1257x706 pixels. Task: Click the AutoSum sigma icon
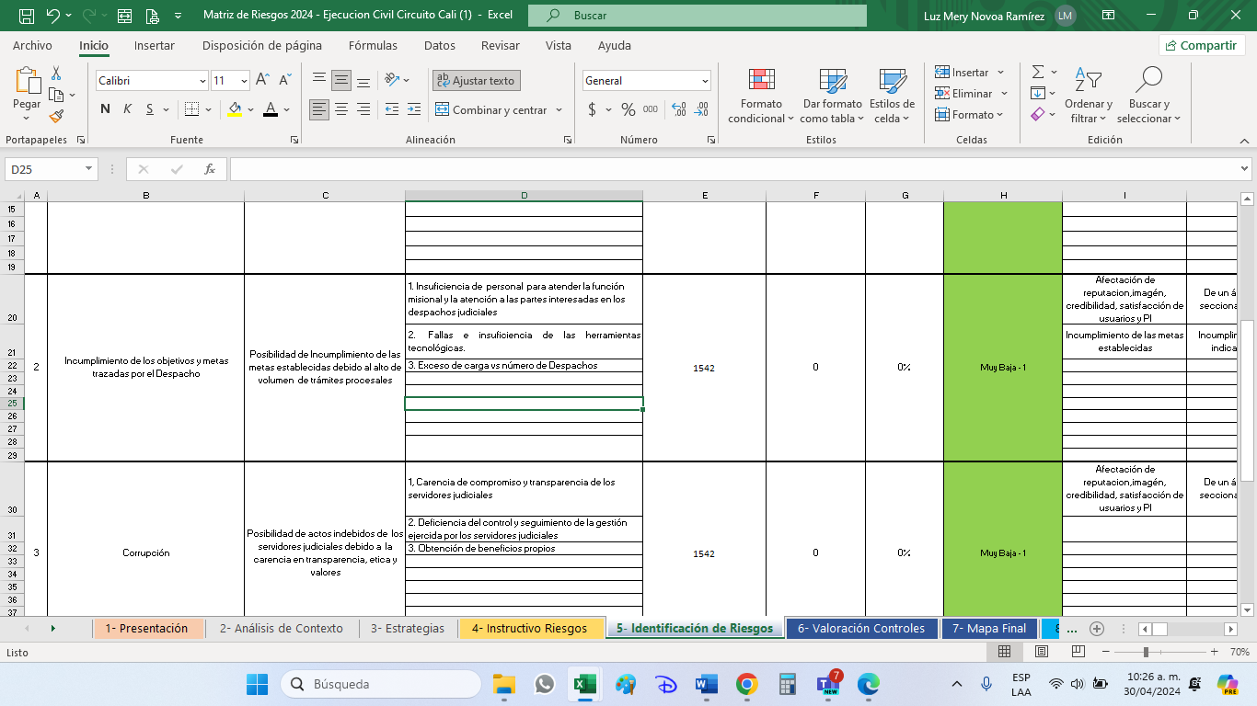pos(1038,72)
